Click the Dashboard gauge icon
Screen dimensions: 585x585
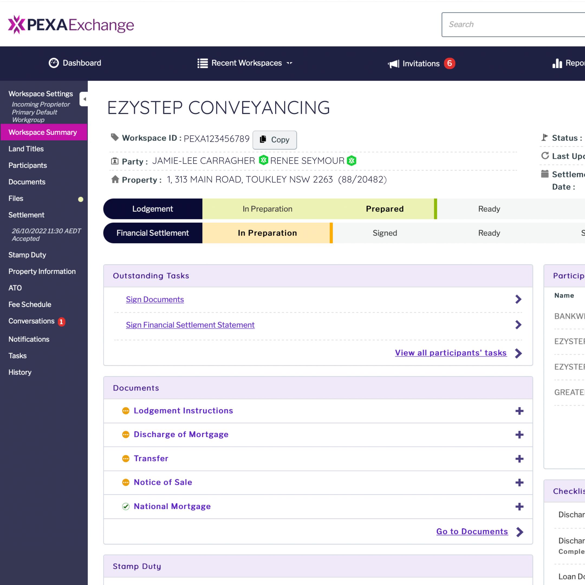[x=54, y=63]
